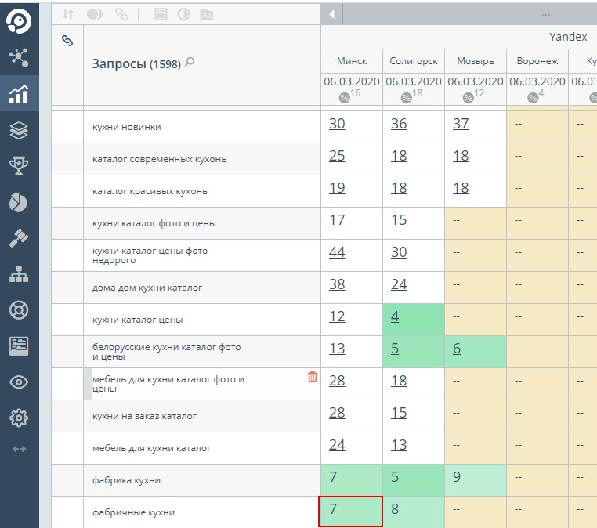597x528 pixels.
Task: Click the percent badge under Минск date
Action: [x=345, y=97]
